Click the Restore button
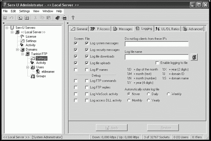Image resolution: width=211 pixels, height=141 pixels. click(163, 128)
